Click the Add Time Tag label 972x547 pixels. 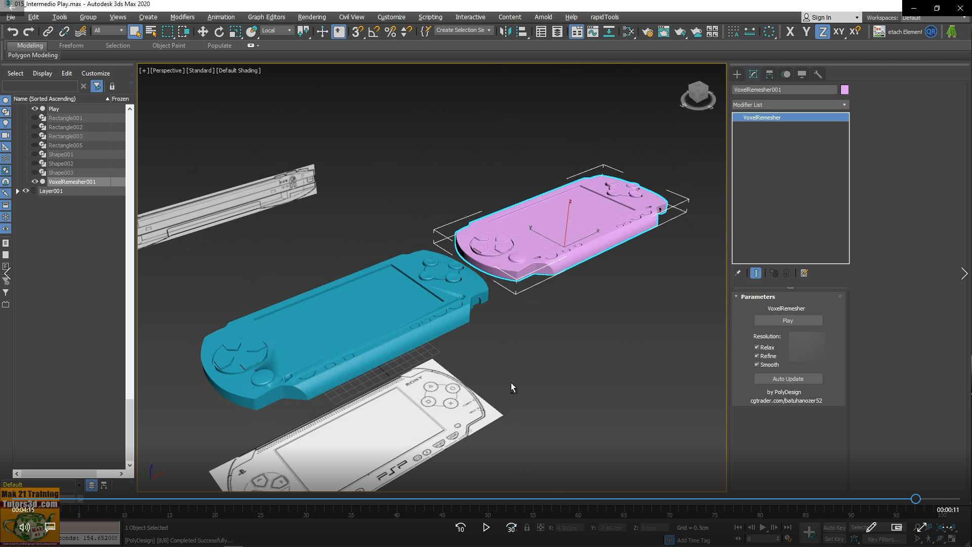pos(693,540)
